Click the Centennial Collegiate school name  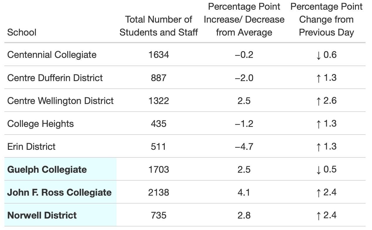(x=52, y=55)
